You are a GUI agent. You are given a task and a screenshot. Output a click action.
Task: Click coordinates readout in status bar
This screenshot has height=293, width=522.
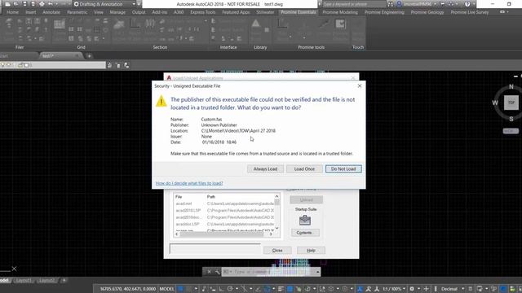click(x=128, y=289)
